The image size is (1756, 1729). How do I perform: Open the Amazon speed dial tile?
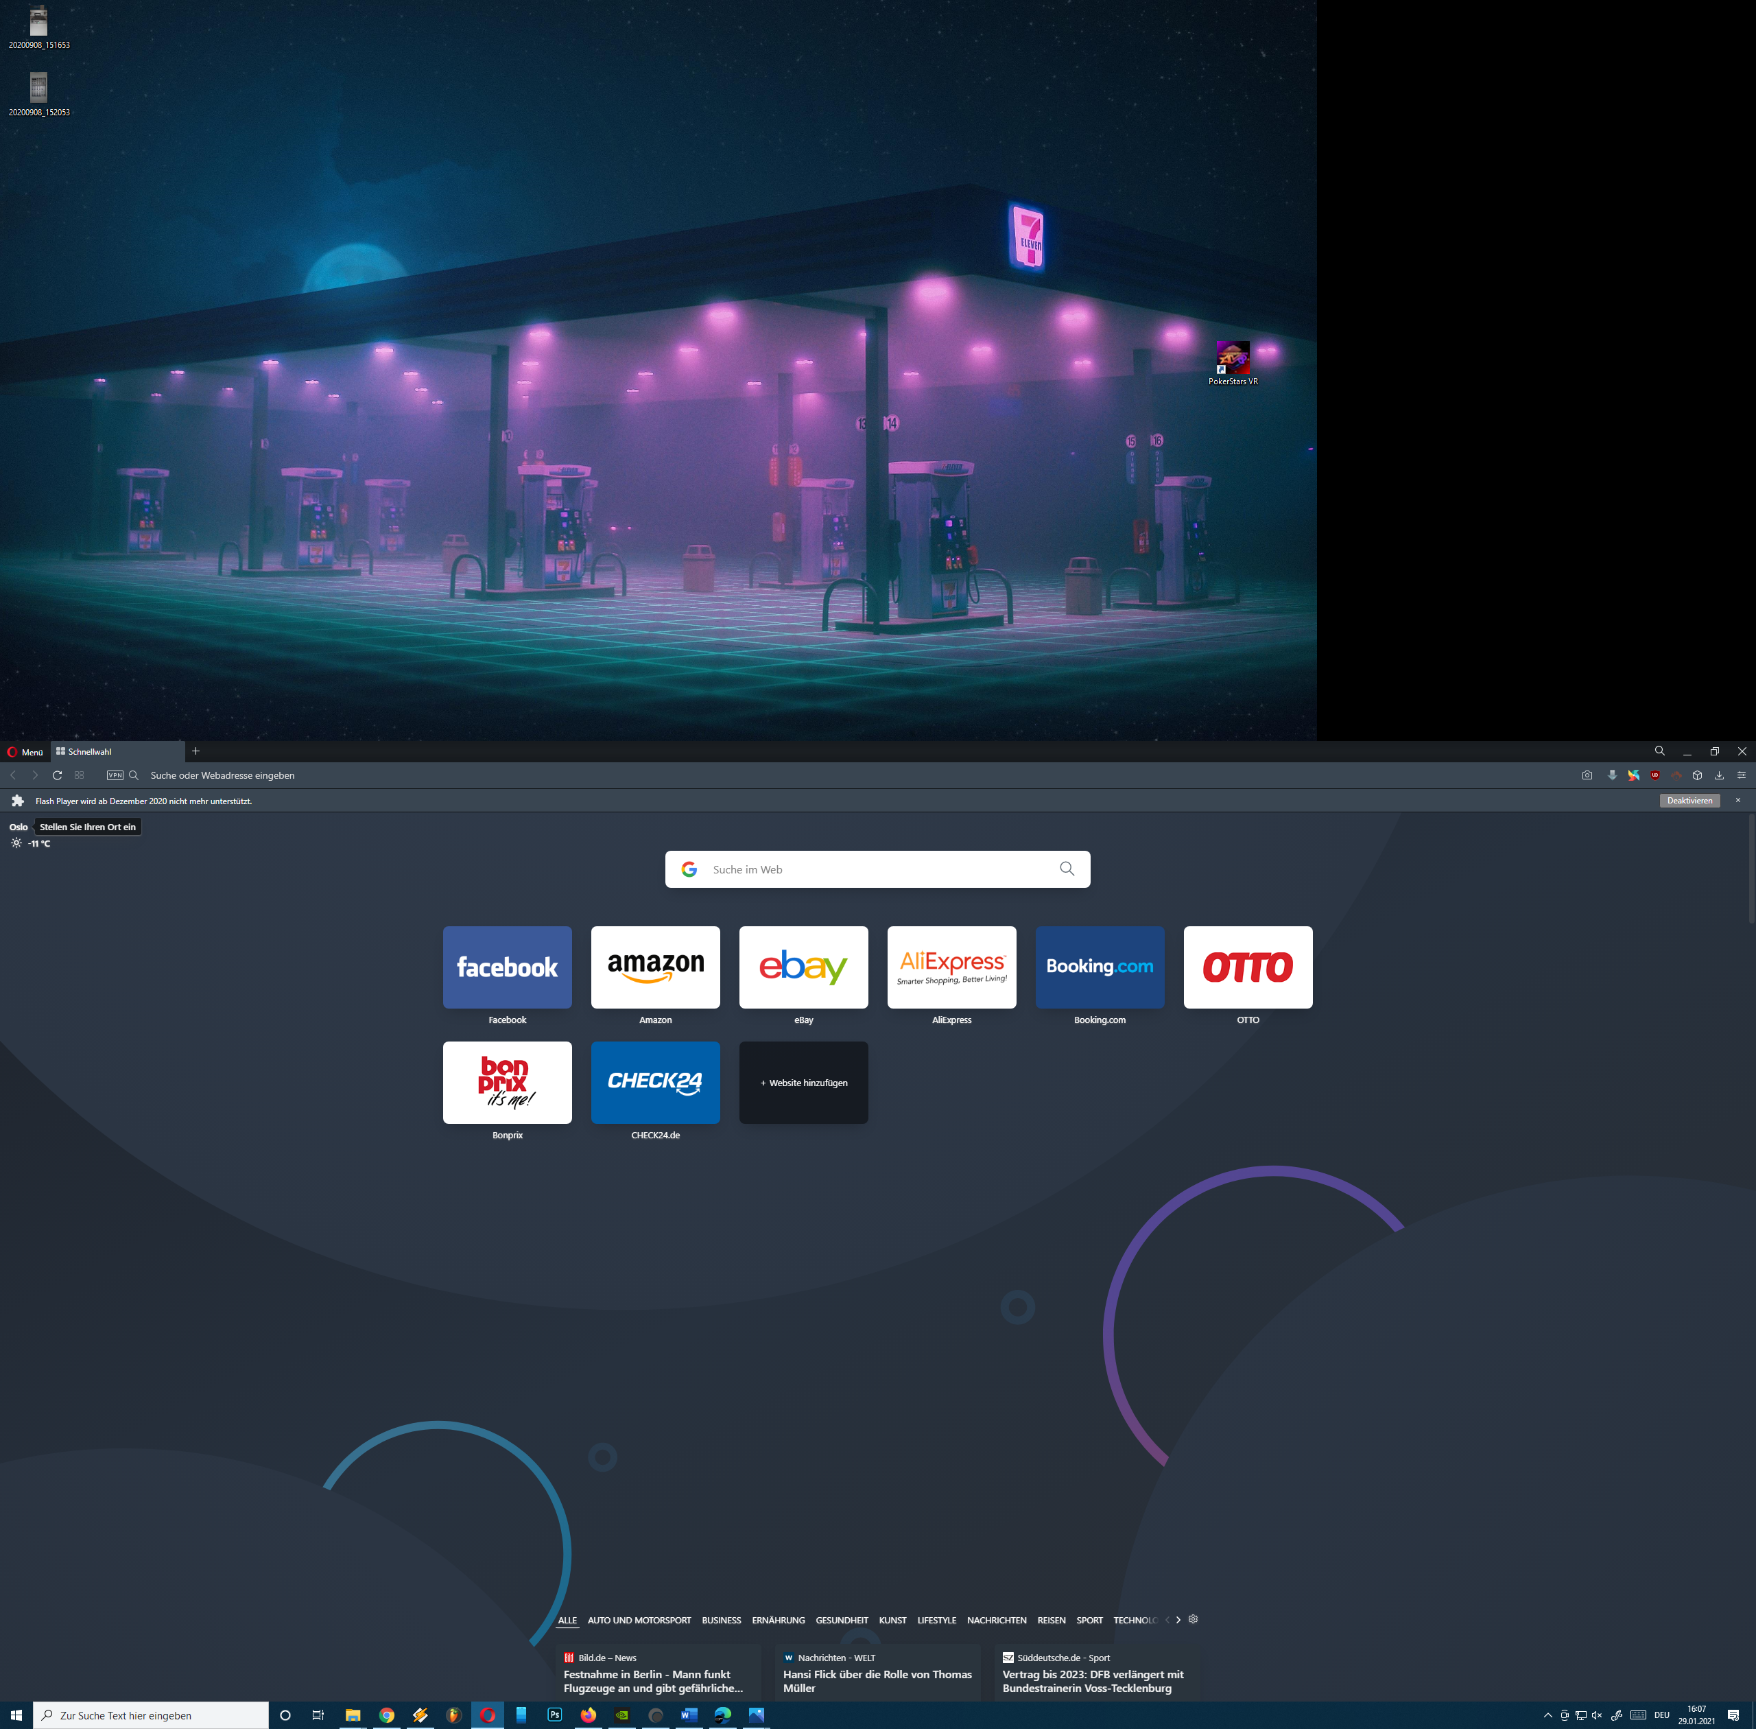(x=656, y=967)
